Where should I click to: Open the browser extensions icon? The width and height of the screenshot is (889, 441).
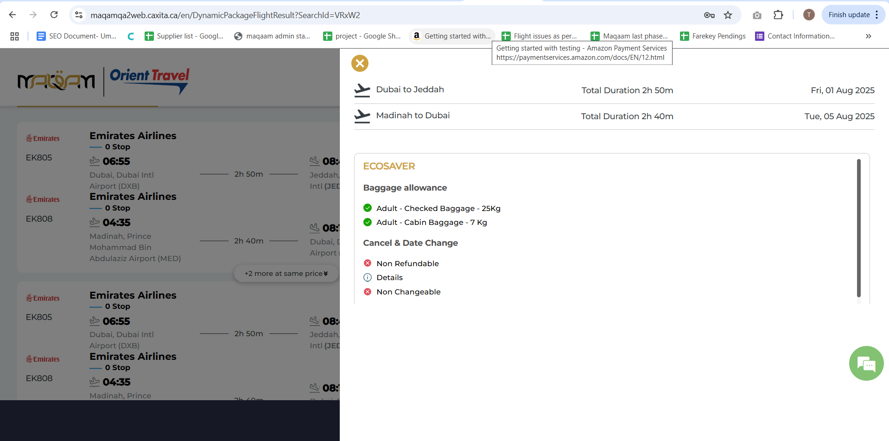(778, 15)
